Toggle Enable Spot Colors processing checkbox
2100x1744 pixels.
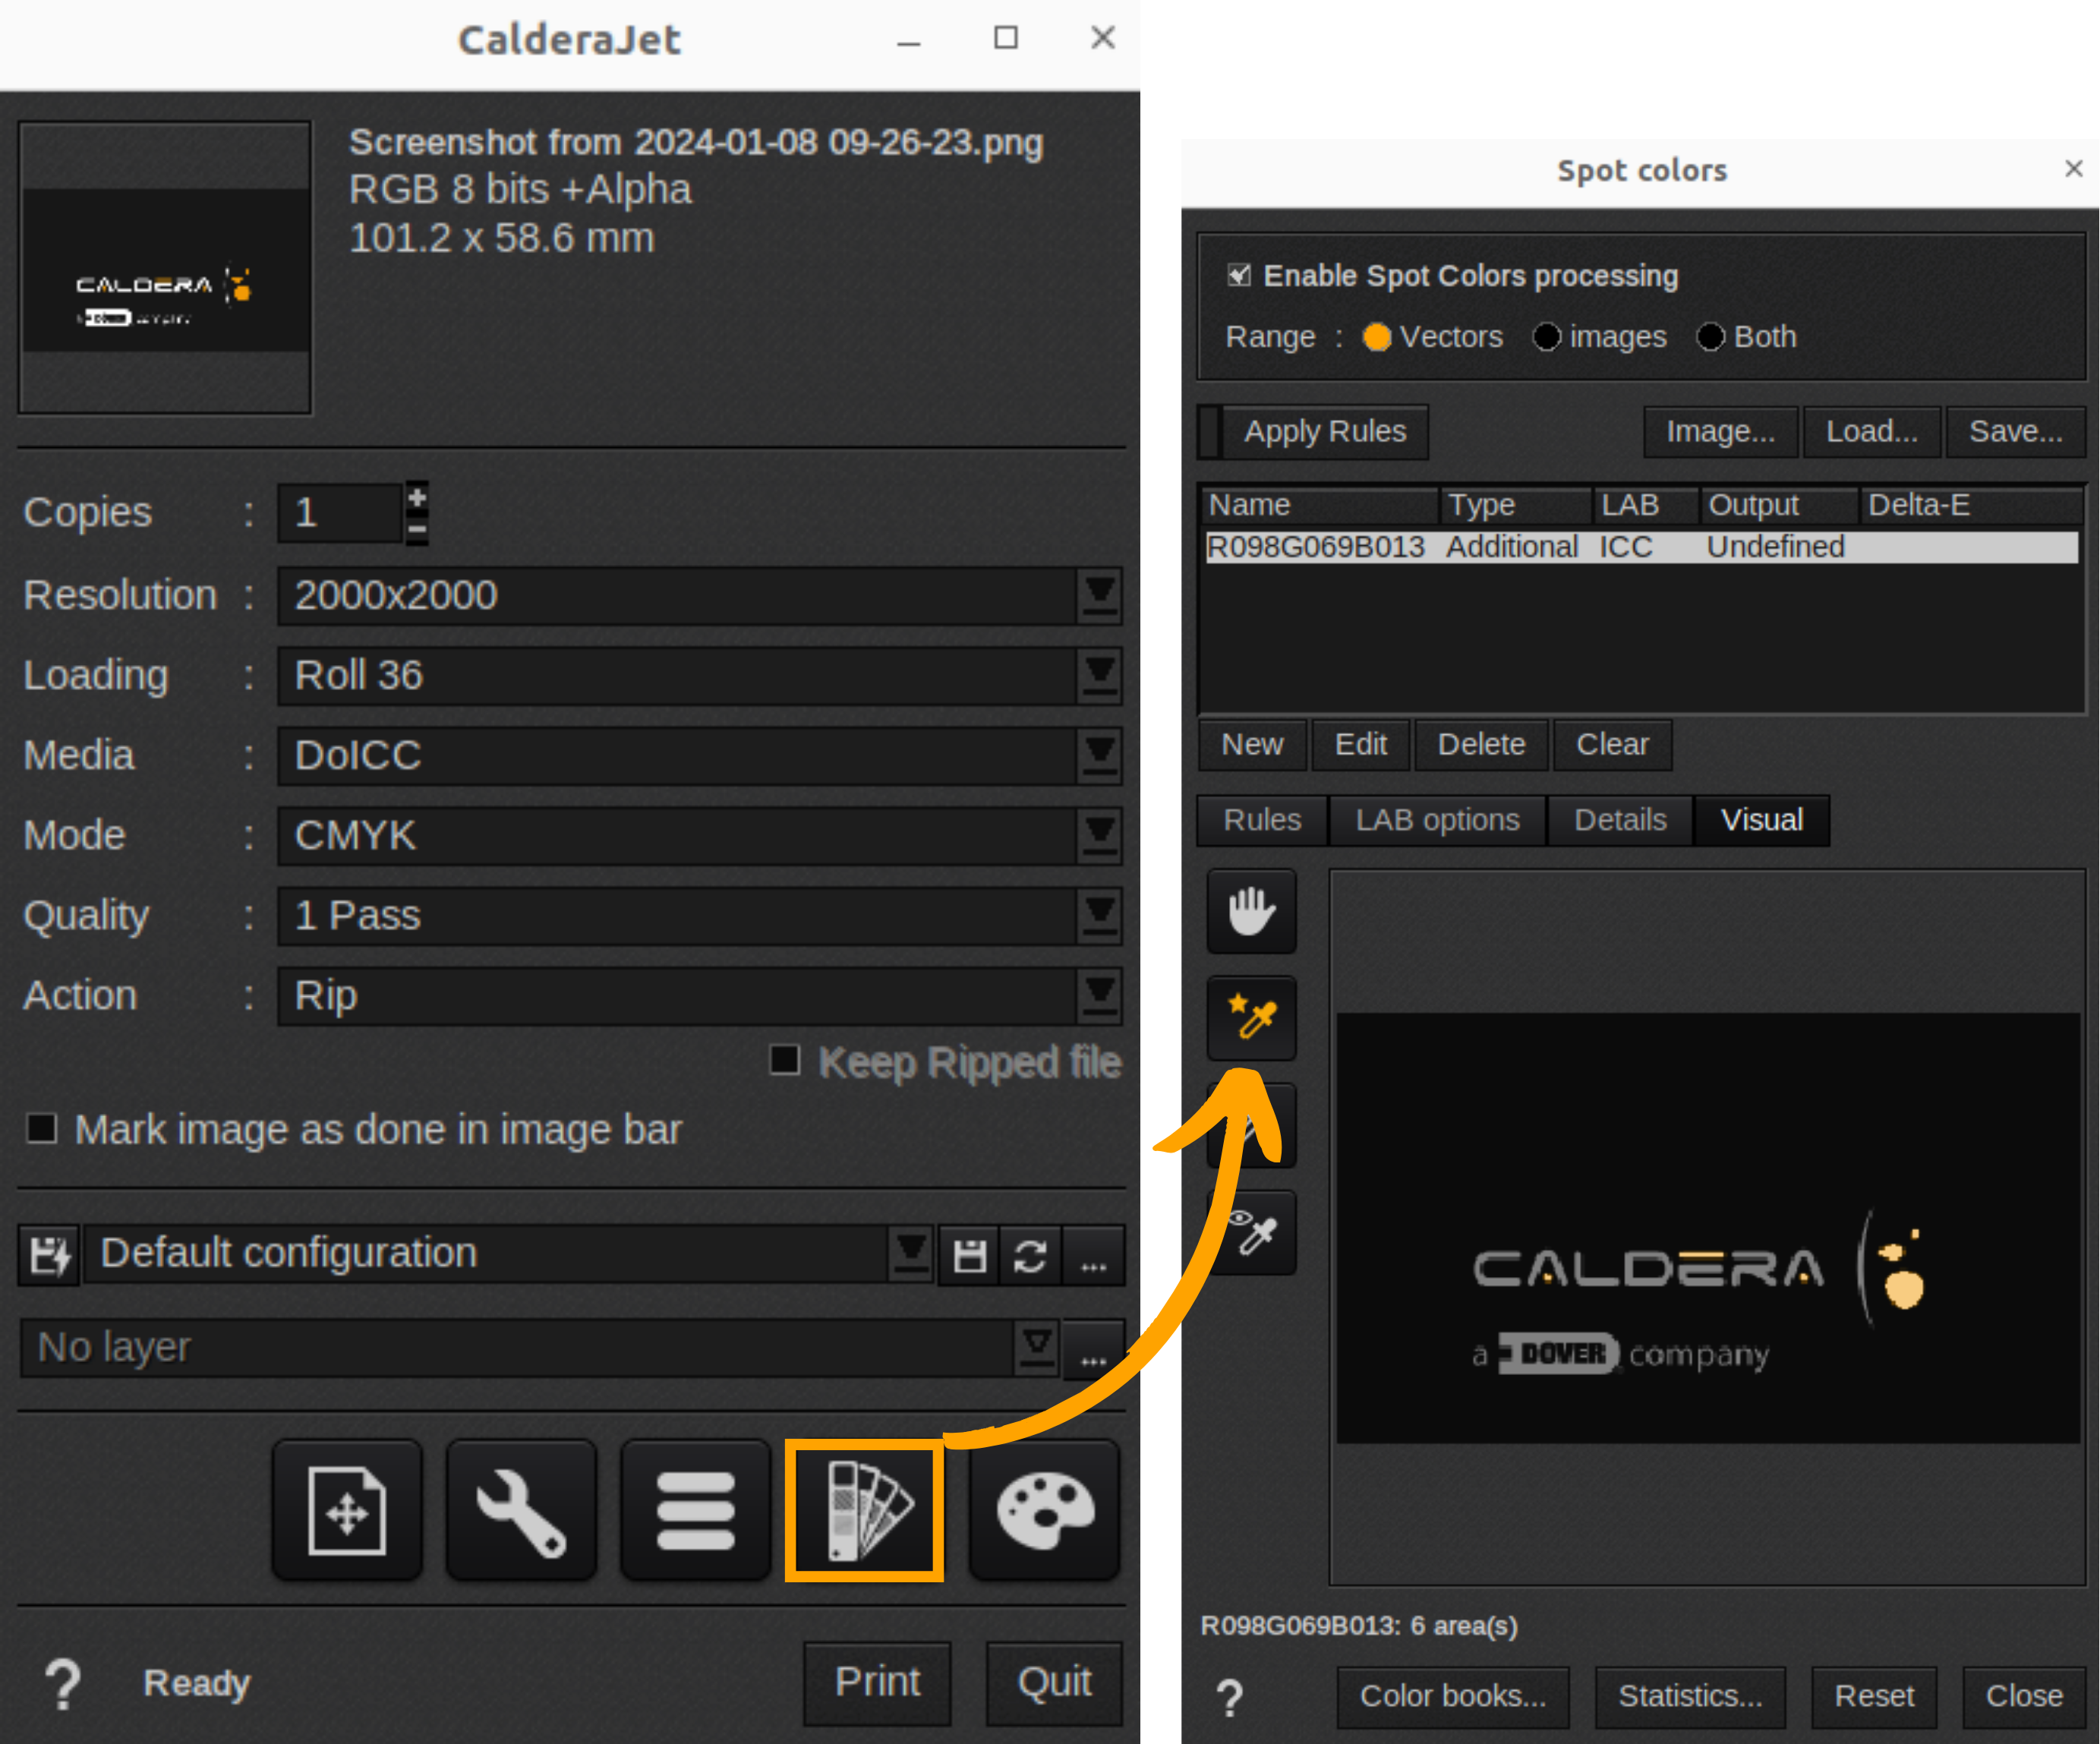pos(1239,275)
